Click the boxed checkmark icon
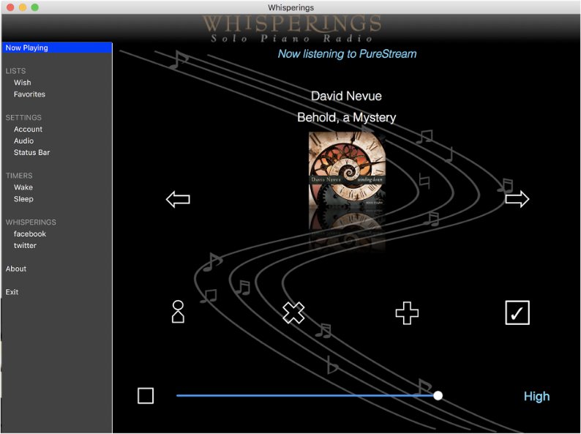This screenshot has height=434, width=581. [x=517, y=313]
